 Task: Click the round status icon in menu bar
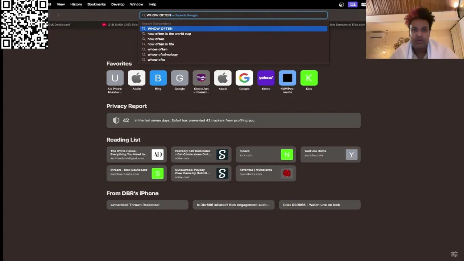tap(341, 4)
